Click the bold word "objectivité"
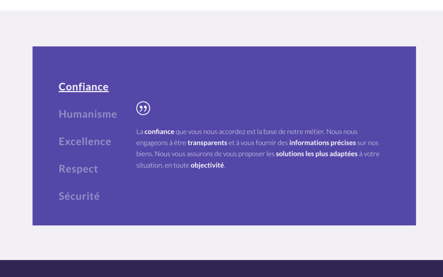 (x=207, y=165)
